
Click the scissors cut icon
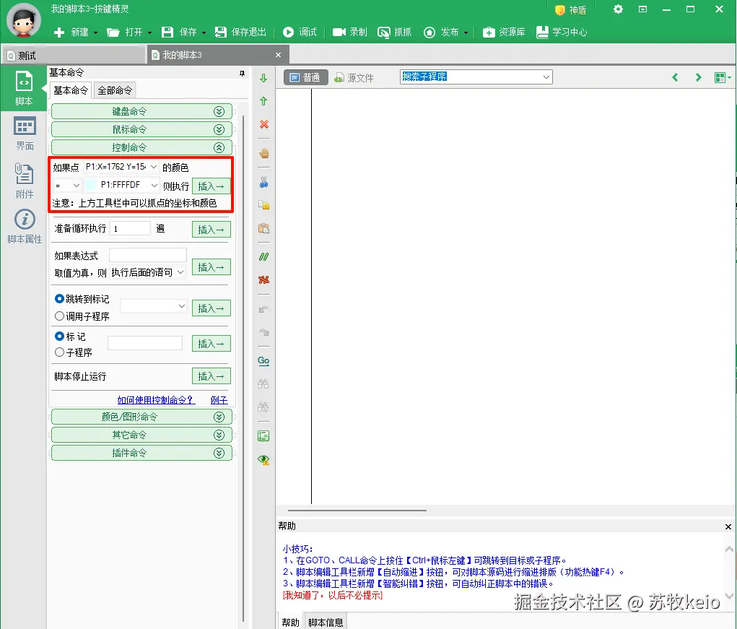263,182
